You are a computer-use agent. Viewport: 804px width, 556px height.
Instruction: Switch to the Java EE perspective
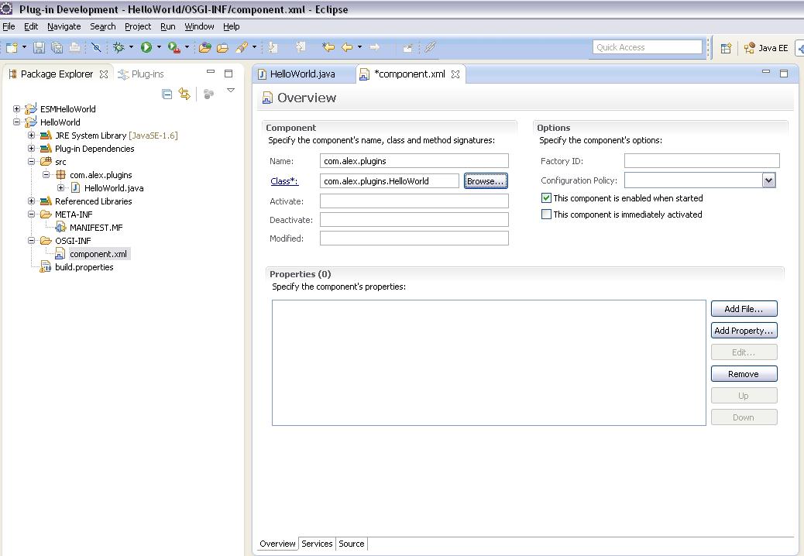(x=766, y=48)
